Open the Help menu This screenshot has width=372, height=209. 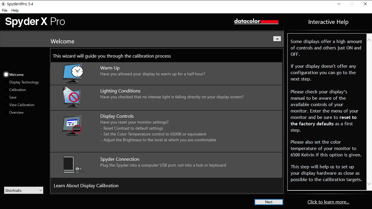[x=15, y=10]
